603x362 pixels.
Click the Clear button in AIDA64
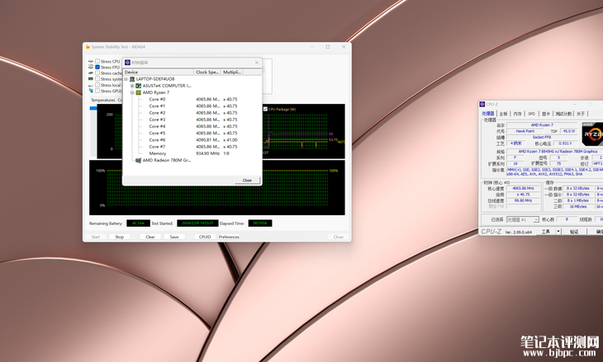pyautogui.click(x=150, y=237)
